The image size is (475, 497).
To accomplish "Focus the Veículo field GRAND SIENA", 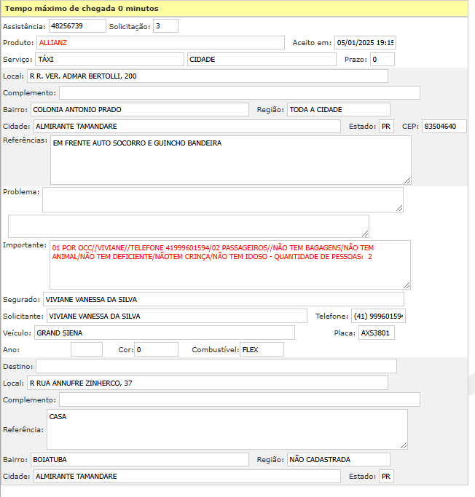I will (164, 333).
